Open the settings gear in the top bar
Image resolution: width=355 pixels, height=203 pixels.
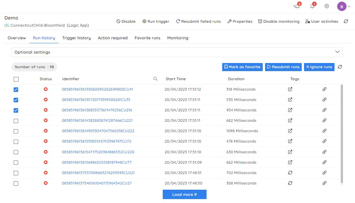click(326, 6)
